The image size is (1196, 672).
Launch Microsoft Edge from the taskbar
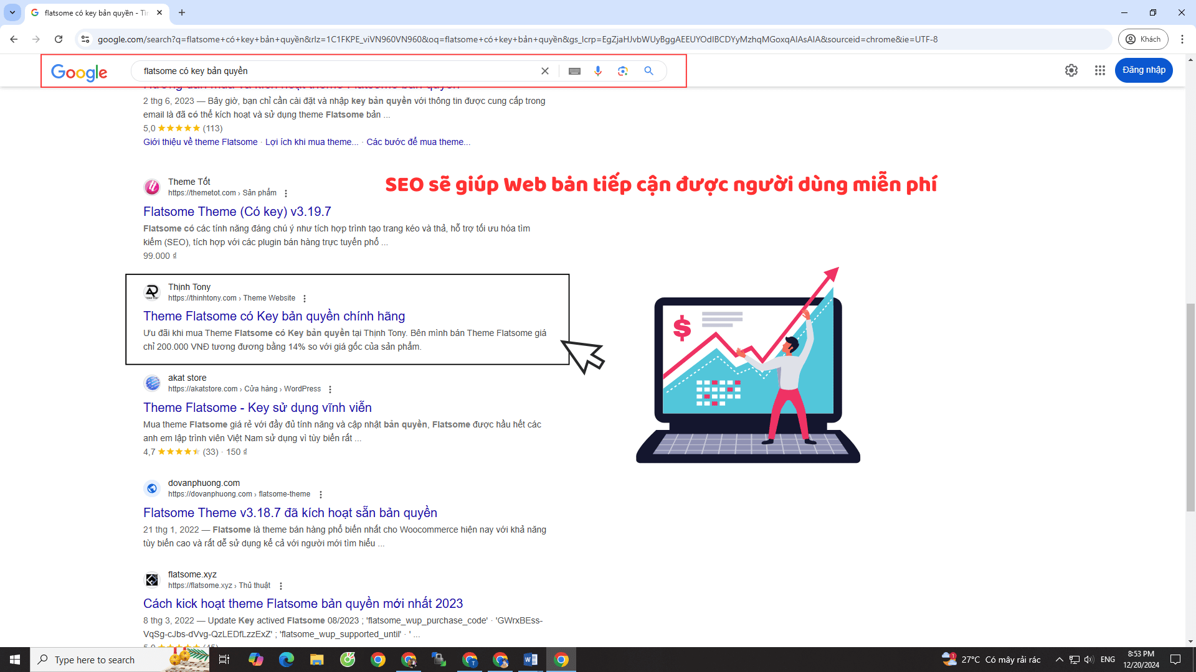tap(286, 660)
